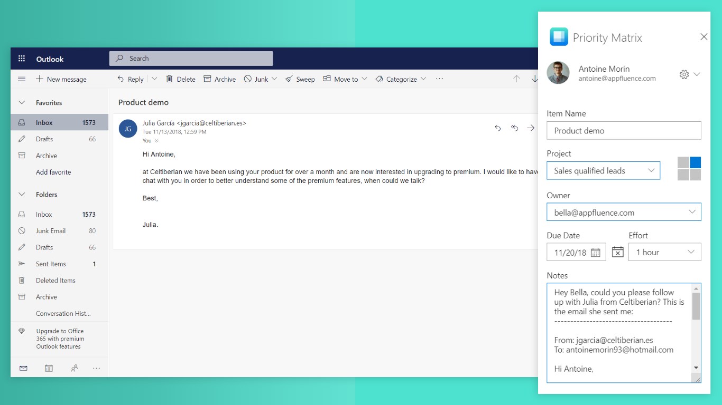The height and width of the screenshot is (405, 722).
Task: Open the Outlook app launcher grid
Action: 22,59
